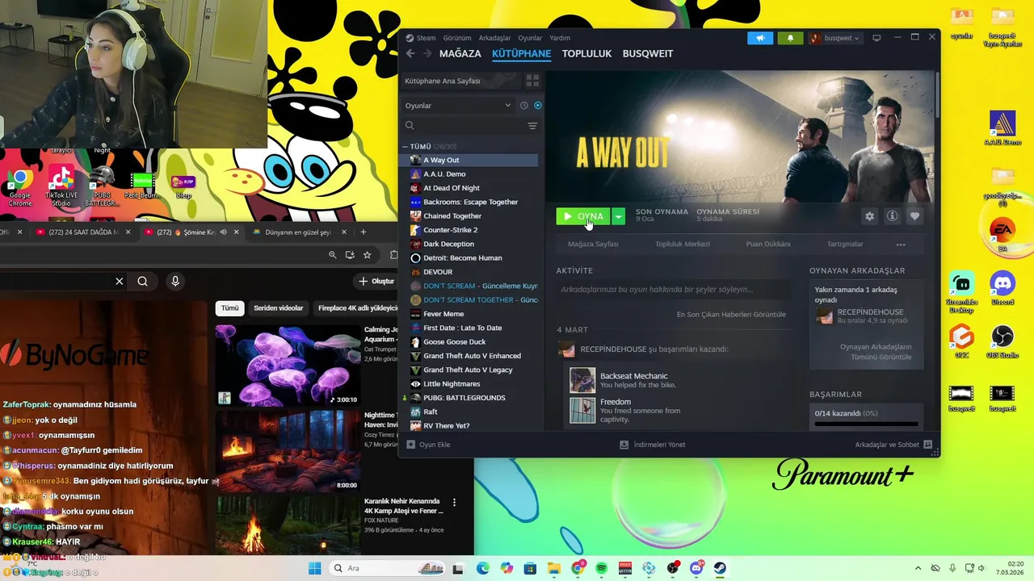
Task: Open RECEPINDEHOUSE friend entry
Action: [x=867, y=316]
